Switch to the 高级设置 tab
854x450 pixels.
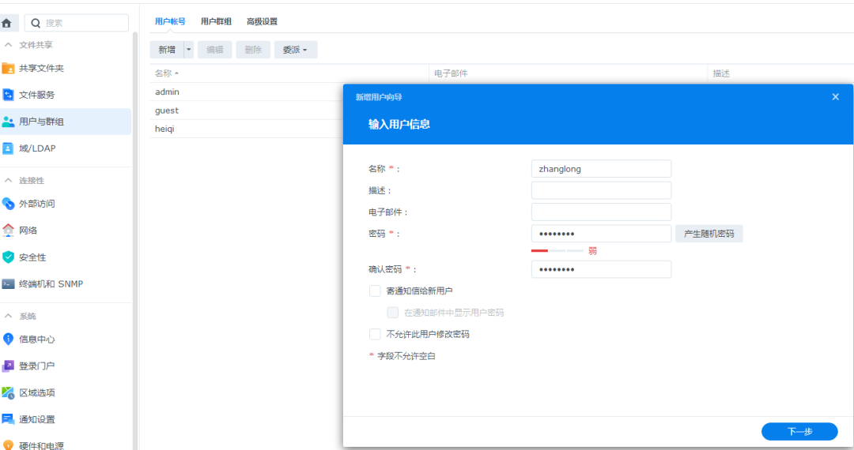262,21
